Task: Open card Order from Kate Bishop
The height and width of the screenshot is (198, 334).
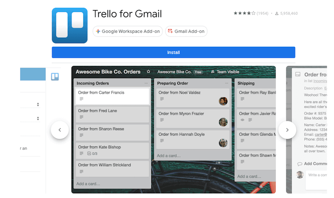Action: tap(112, 151)
